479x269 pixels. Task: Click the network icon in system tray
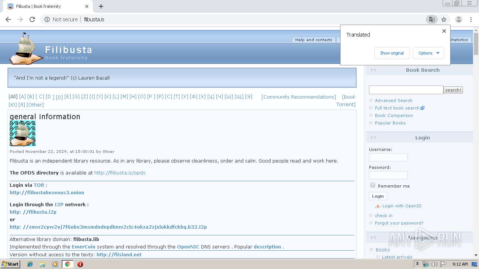point(425,264)
